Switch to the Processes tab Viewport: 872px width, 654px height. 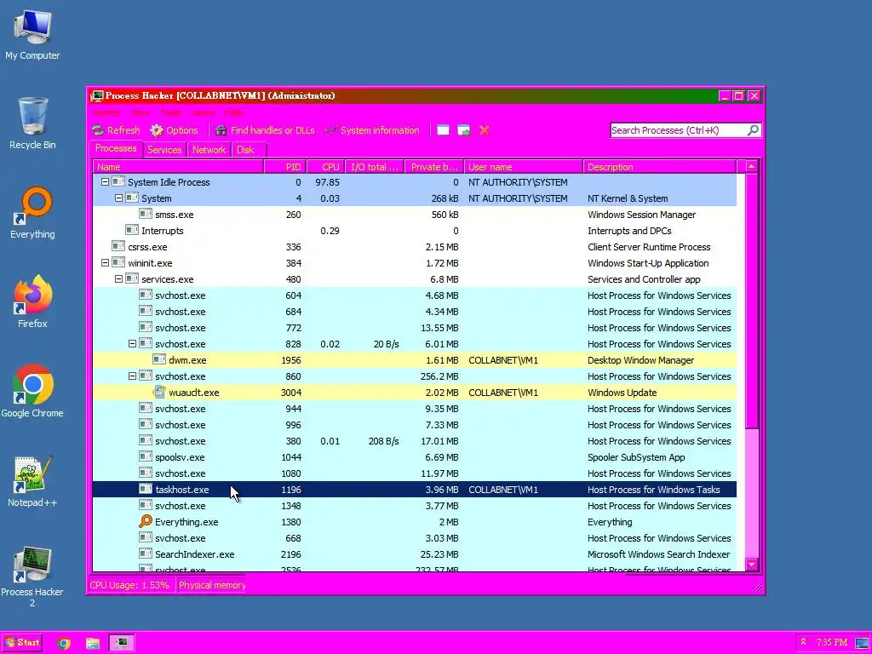coord(116,148)
